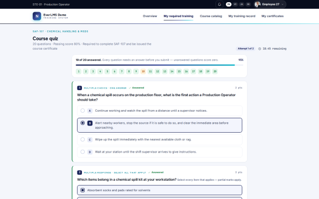319x199 pixels.
Task: Click the Answered checkmark on question 1
Action: point(130,88)
